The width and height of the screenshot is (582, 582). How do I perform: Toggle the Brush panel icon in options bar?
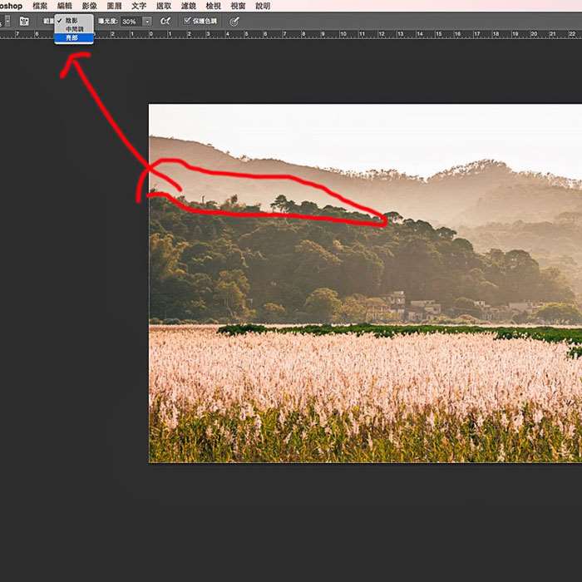(24, 21)
